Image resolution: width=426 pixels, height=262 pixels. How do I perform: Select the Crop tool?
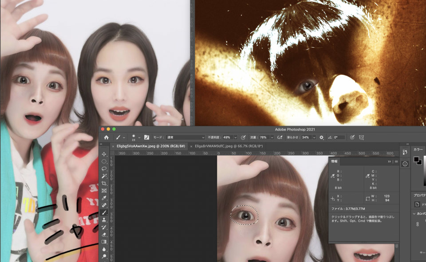pyautogui.click(x=104, y=183)
